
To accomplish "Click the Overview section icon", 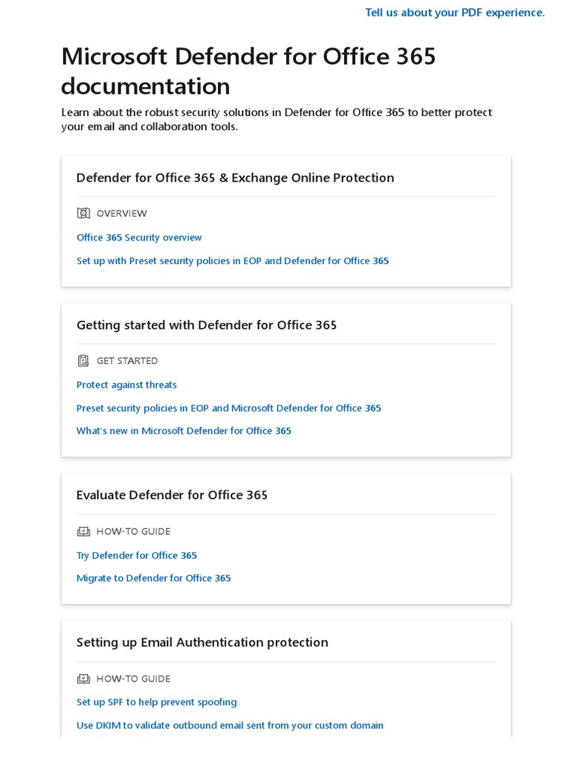I will click(83, 214).
